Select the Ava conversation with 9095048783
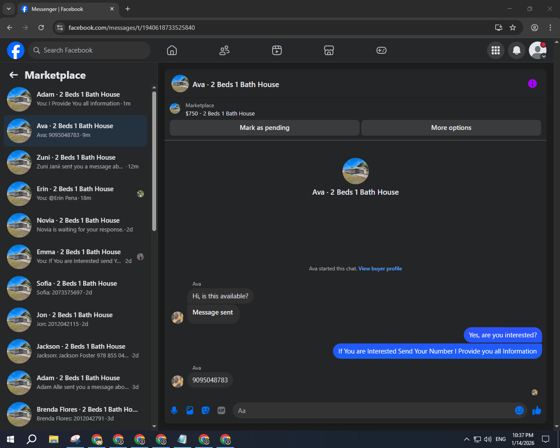This screenshot has height=448, width=560. click(x=75, y=131)
